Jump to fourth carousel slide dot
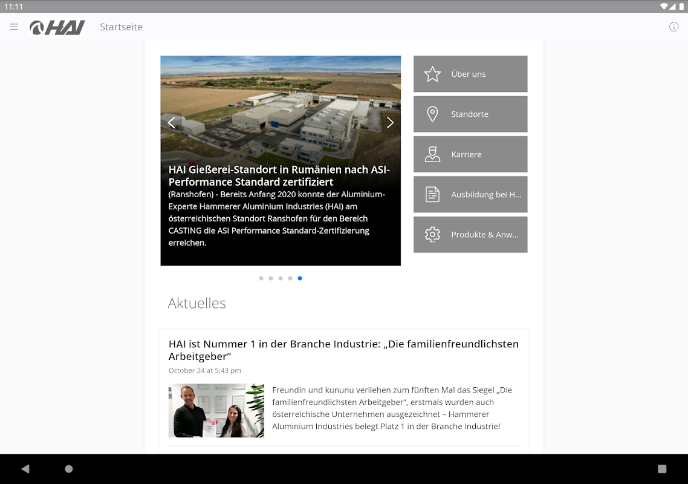Viewport: 688px width, 484px height. pyautogui.click(x=290, y=278)
